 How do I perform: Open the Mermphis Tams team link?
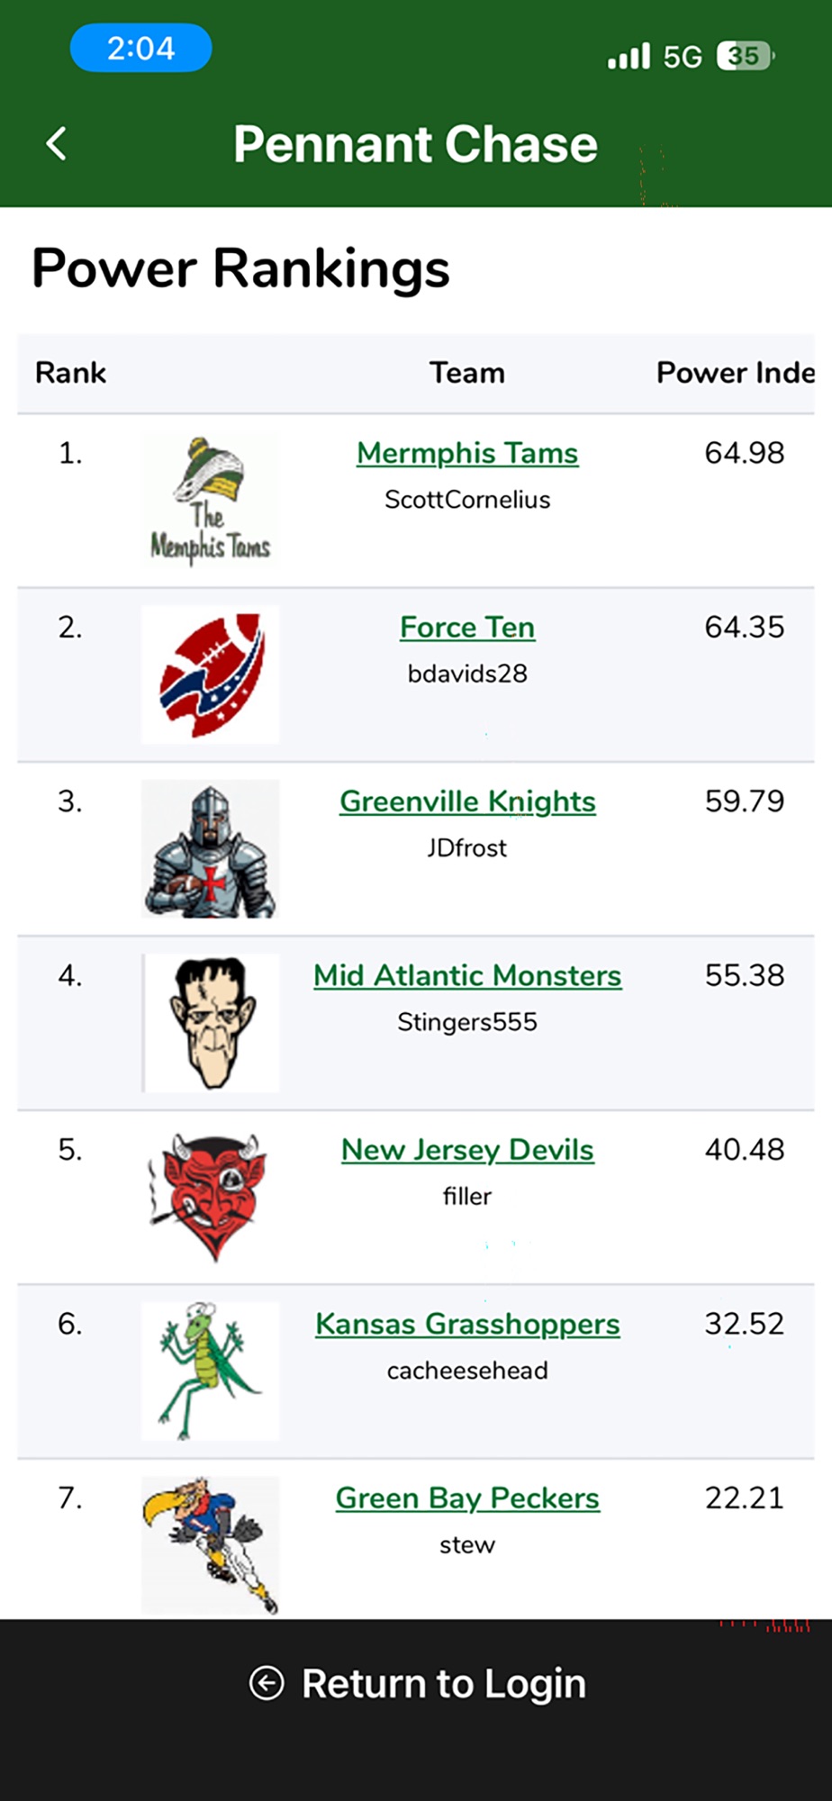[x=467, y=453]
